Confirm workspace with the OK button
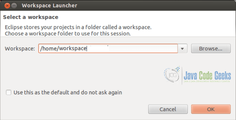Screen dimensions: 236x120 coord(211,109)
